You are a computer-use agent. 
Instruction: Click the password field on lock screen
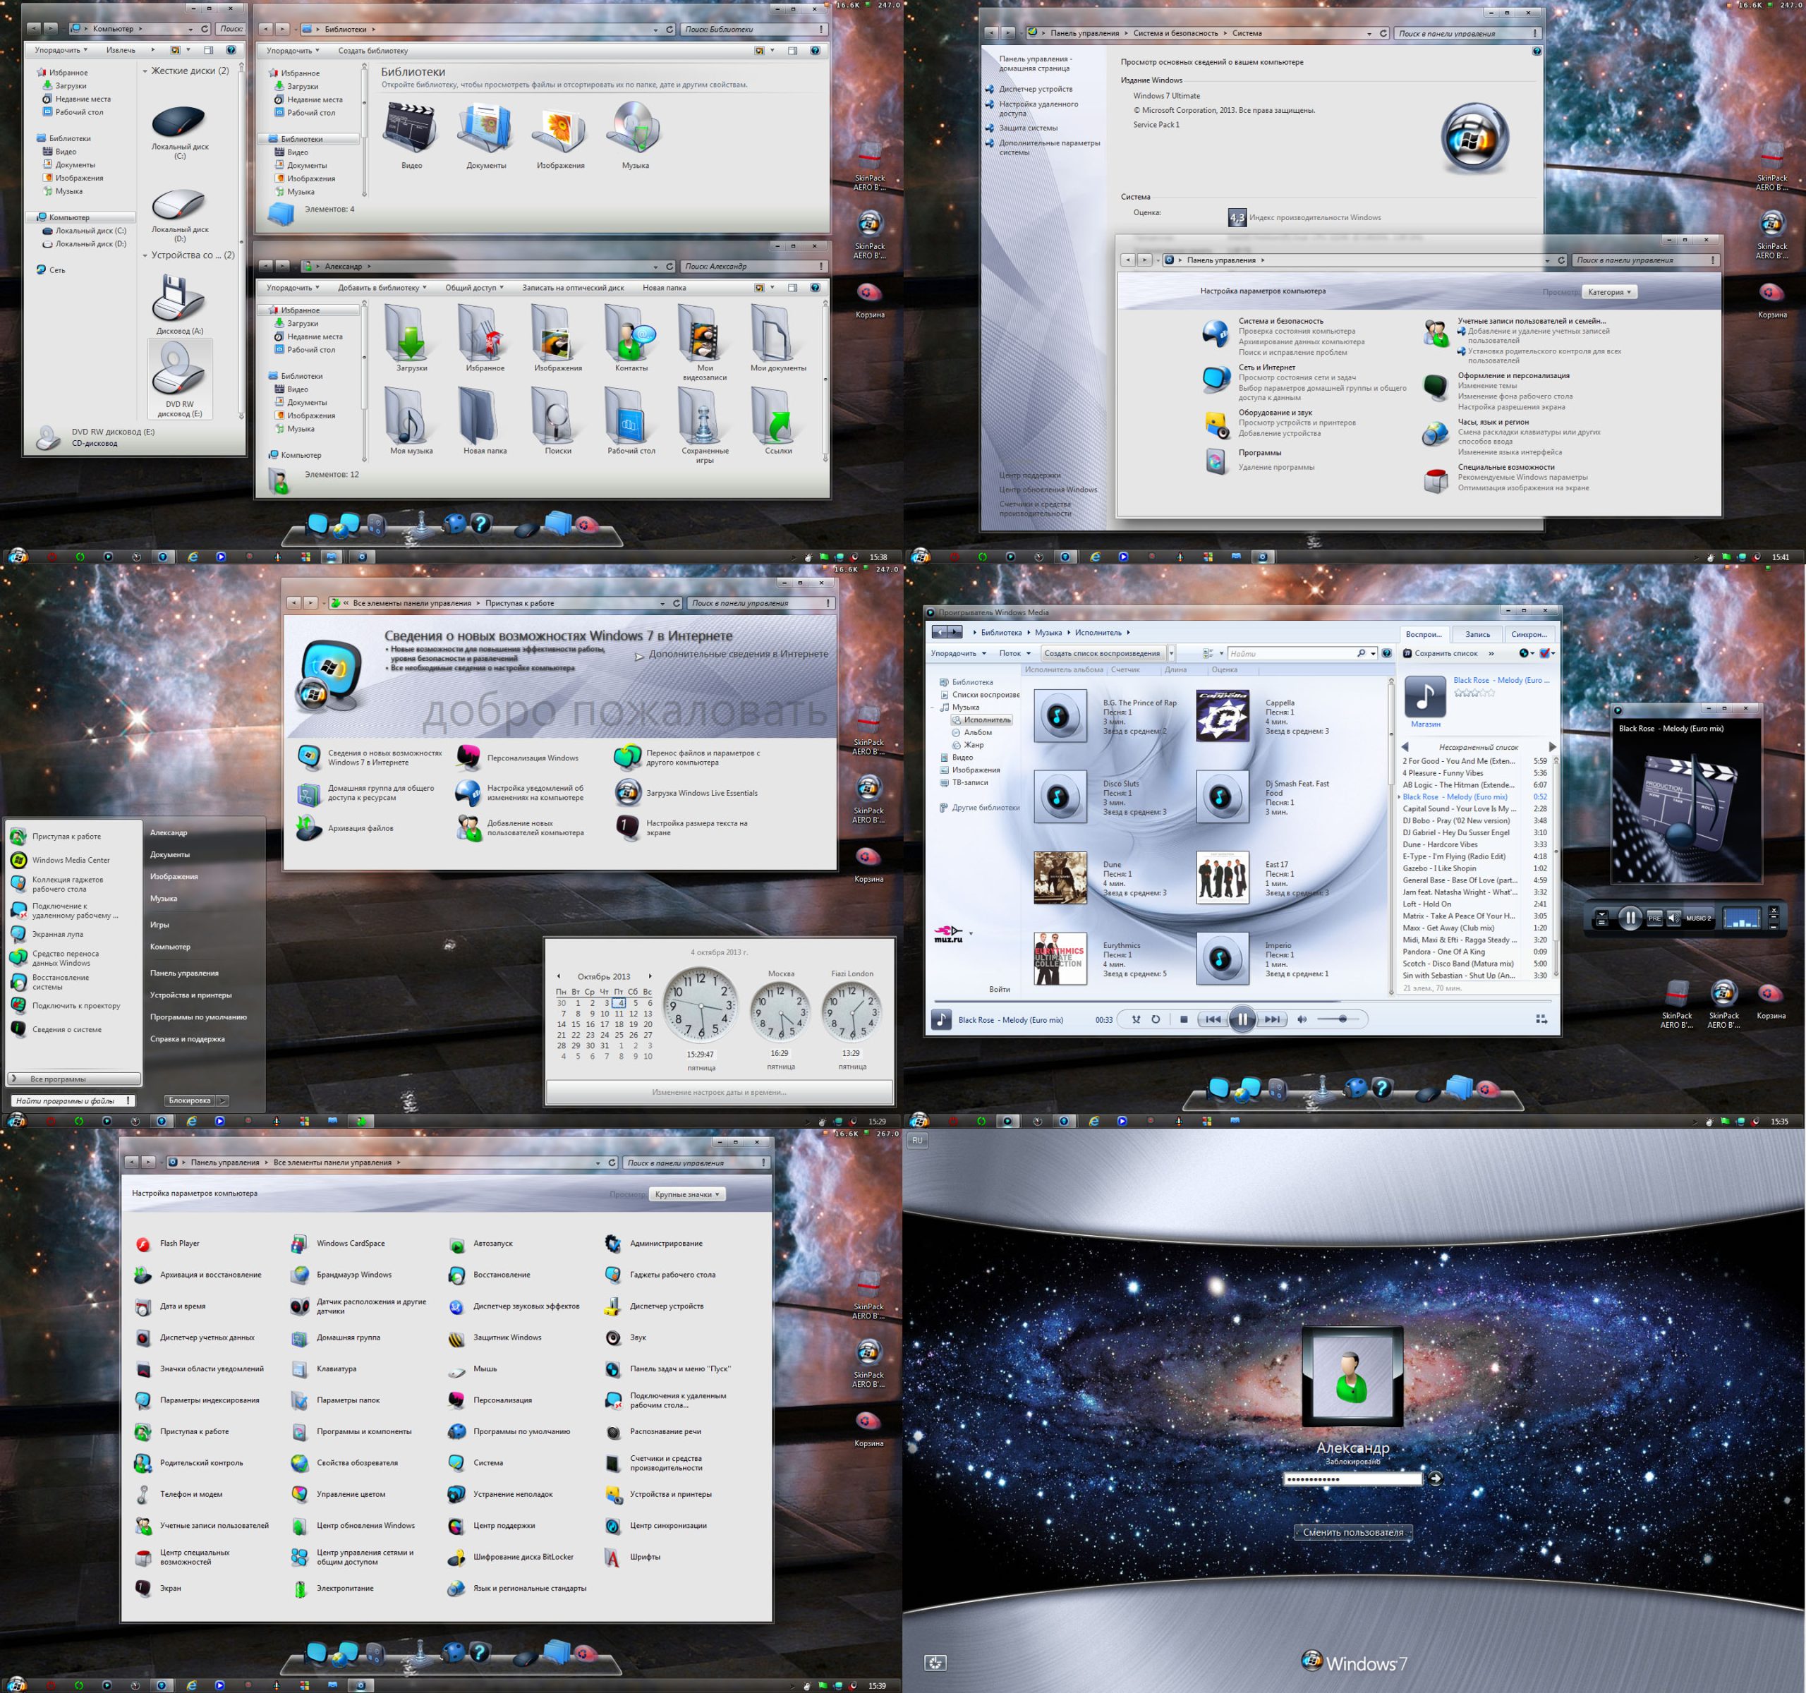[x=1351, y=1479]
